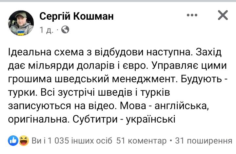
Task: Click the laughing Haha reaction icon
Action: point(23,141)
